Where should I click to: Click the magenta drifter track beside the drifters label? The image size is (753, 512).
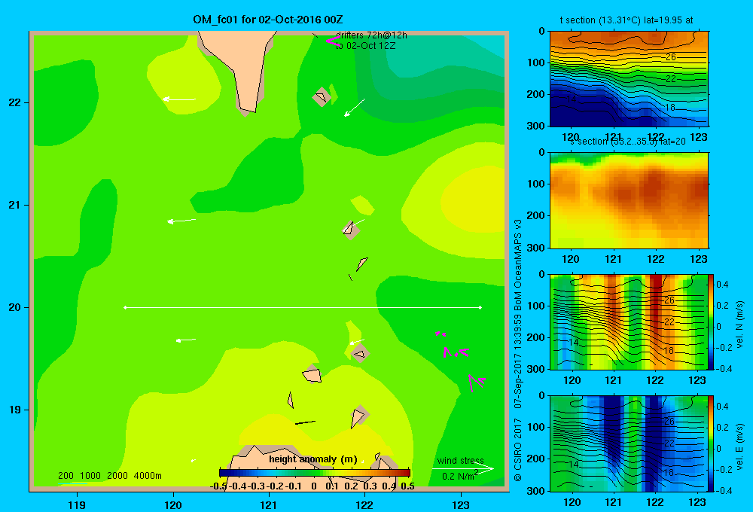click(x=333, y=41)
